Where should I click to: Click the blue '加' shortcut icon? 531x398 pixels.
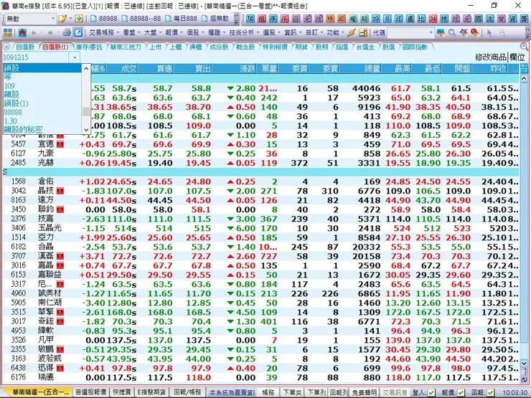pos(250,19)
